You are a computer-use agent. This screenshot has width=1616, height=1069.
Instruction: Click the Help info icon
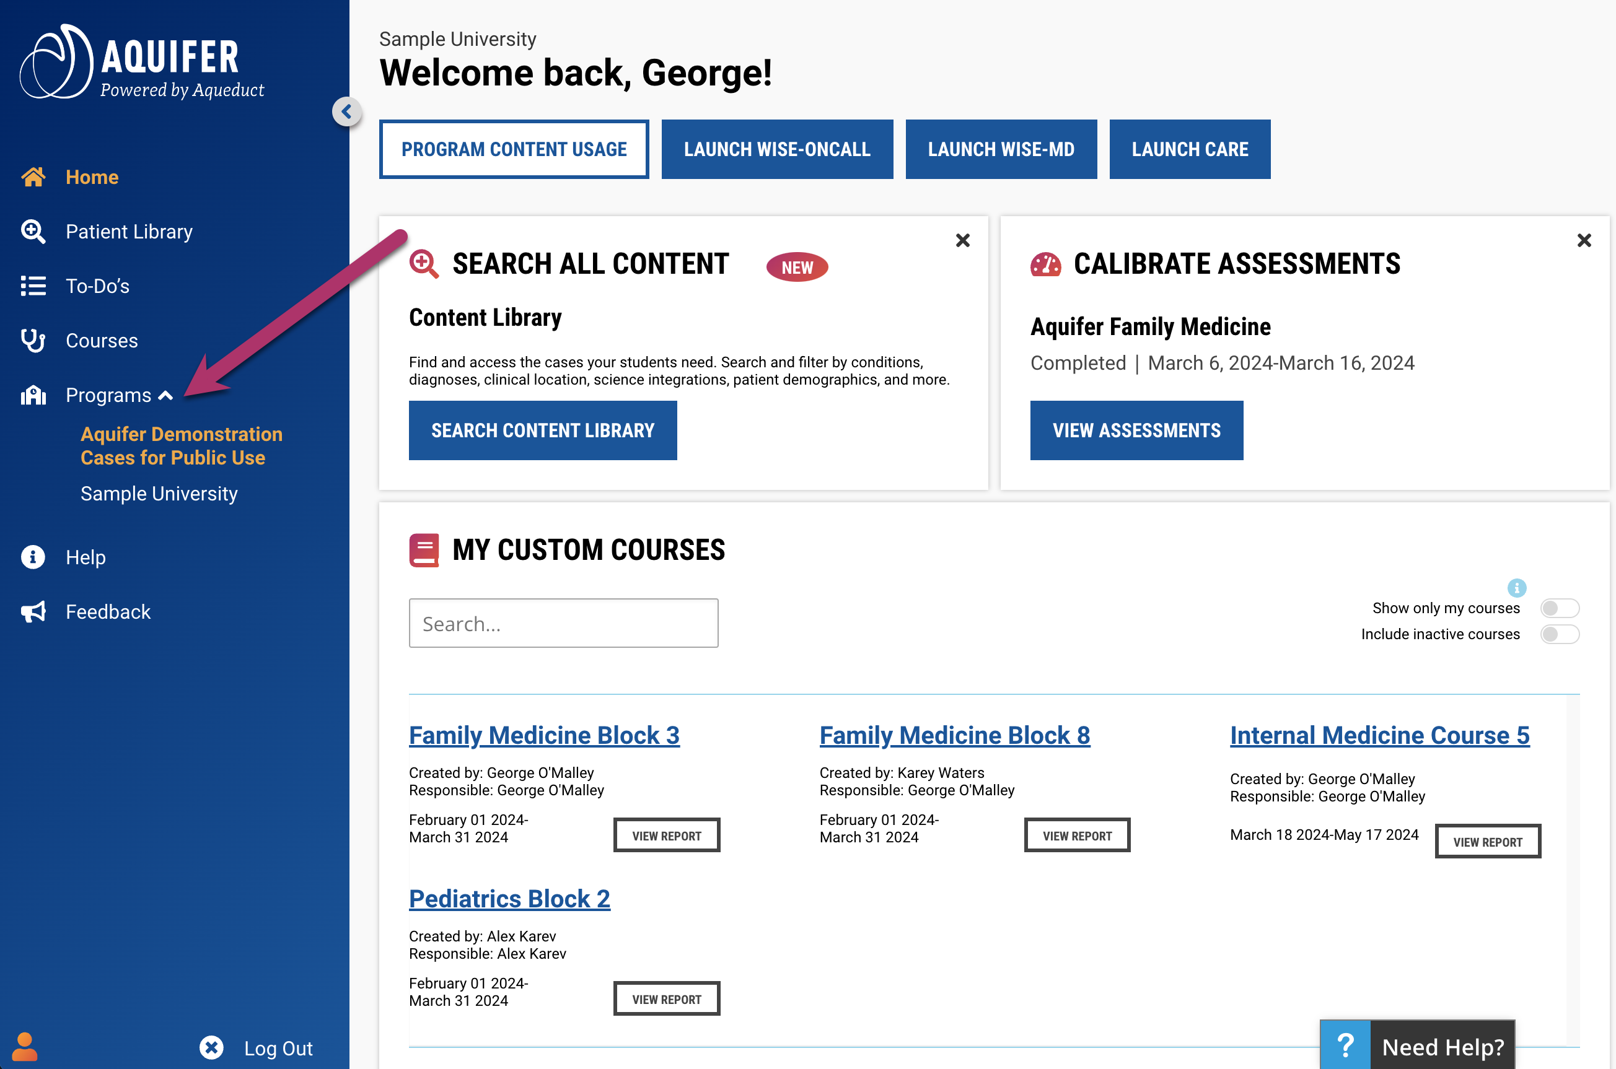click(x=33, y=557)
